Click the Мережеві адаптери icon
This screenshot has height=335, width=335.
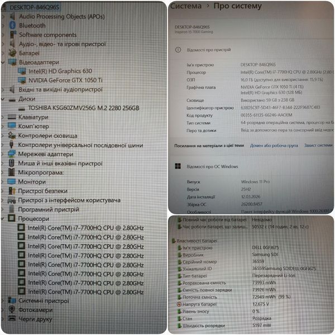pyautogui.click(x=12, y=154)
